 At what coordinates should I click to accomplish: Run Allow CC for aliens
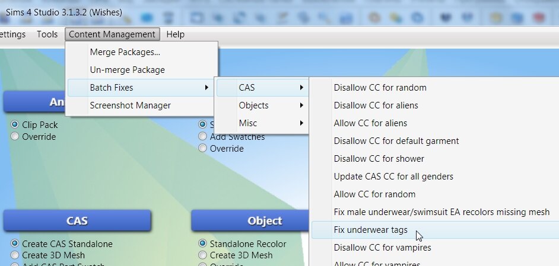pyautogui.click(x=435, y=123)
